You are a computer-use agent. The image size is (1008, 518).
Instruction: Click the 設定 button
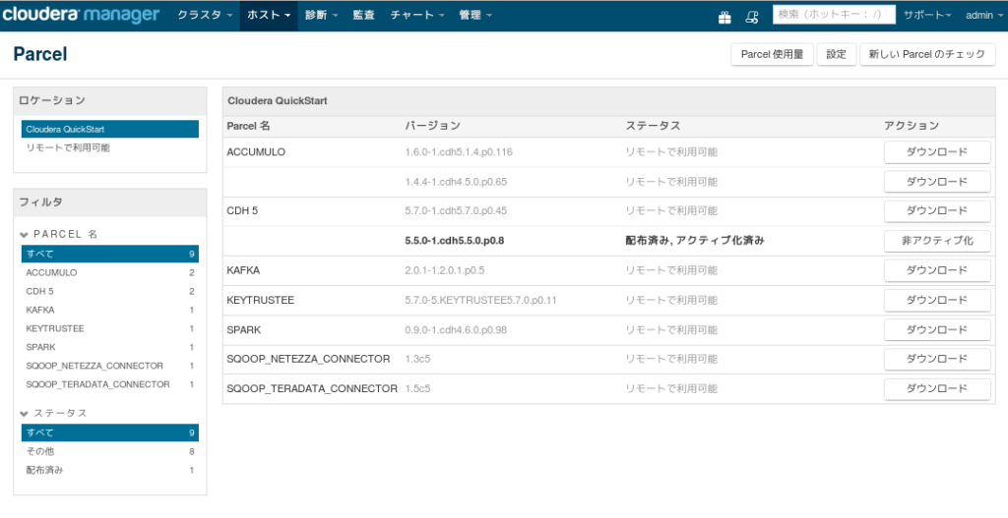point(837,55)
